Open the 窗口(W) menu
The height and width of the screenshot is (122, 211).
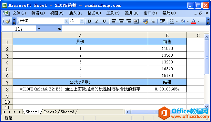[x=150, y=13]
